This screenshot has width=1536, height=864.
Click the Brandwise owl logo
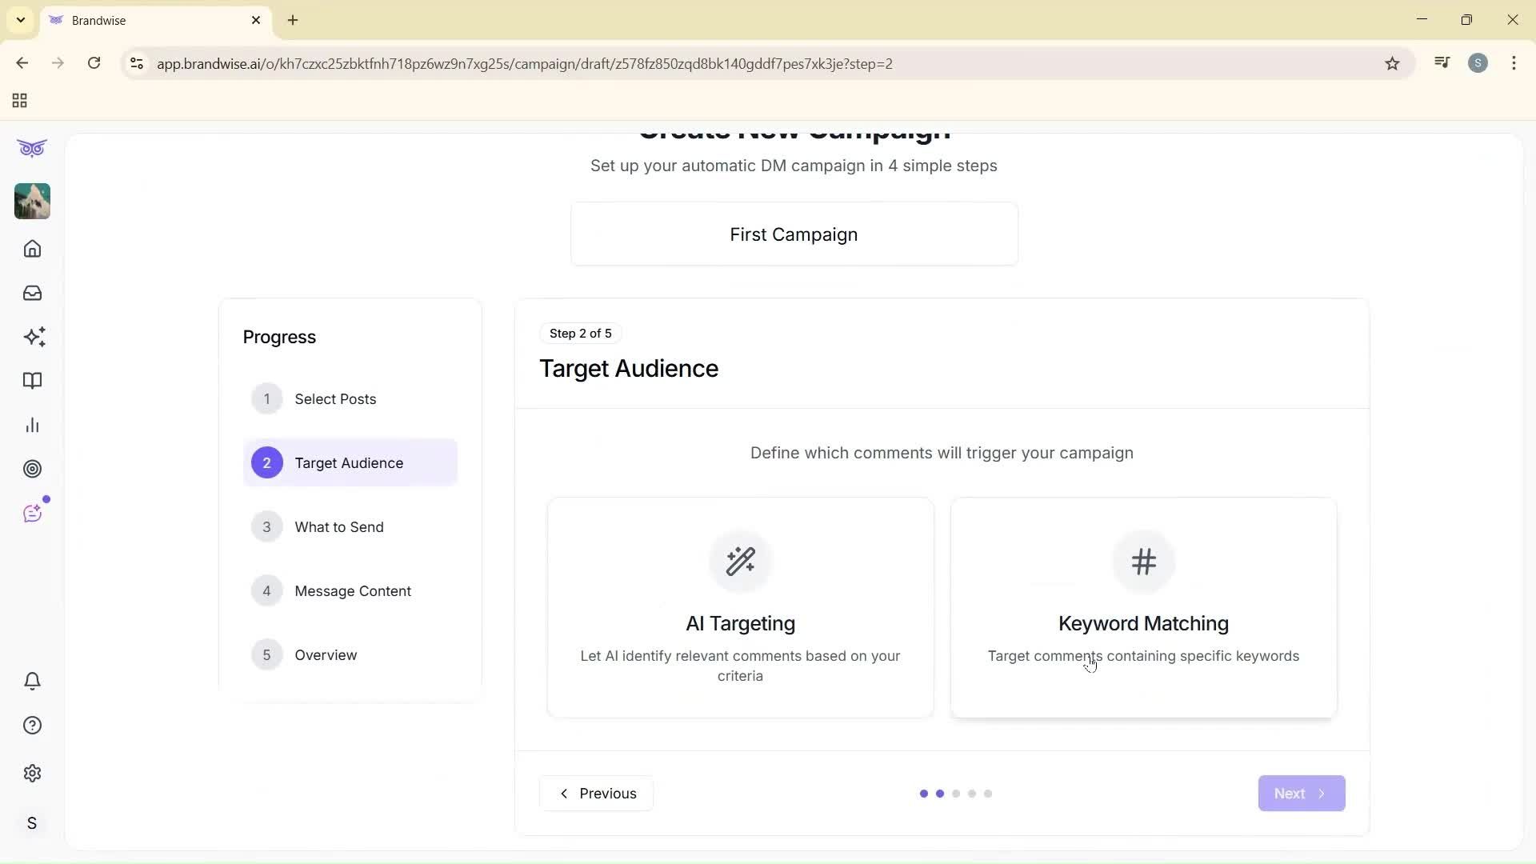(31, 148)
